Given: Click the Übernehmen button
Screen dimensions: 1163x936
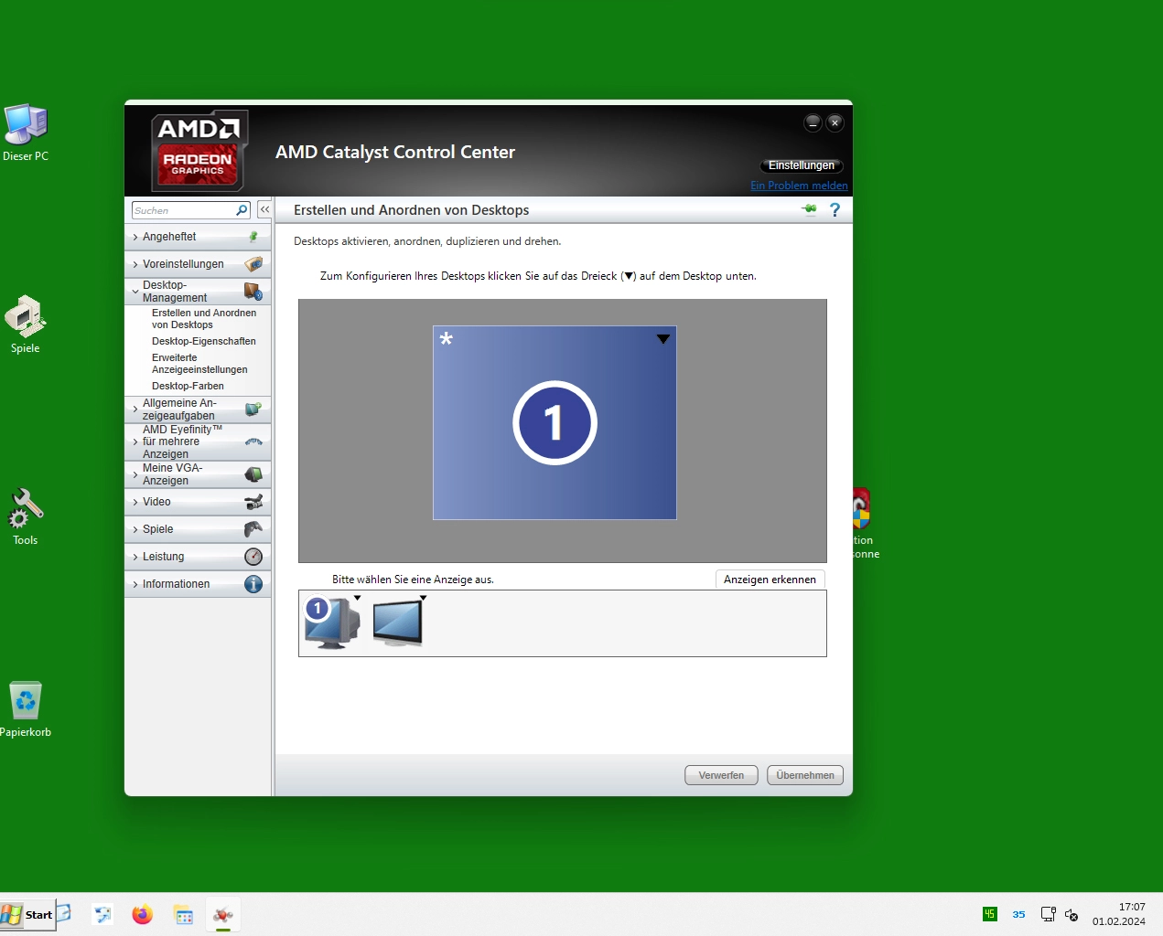Looking at the screenshot, I should point(805,775).
